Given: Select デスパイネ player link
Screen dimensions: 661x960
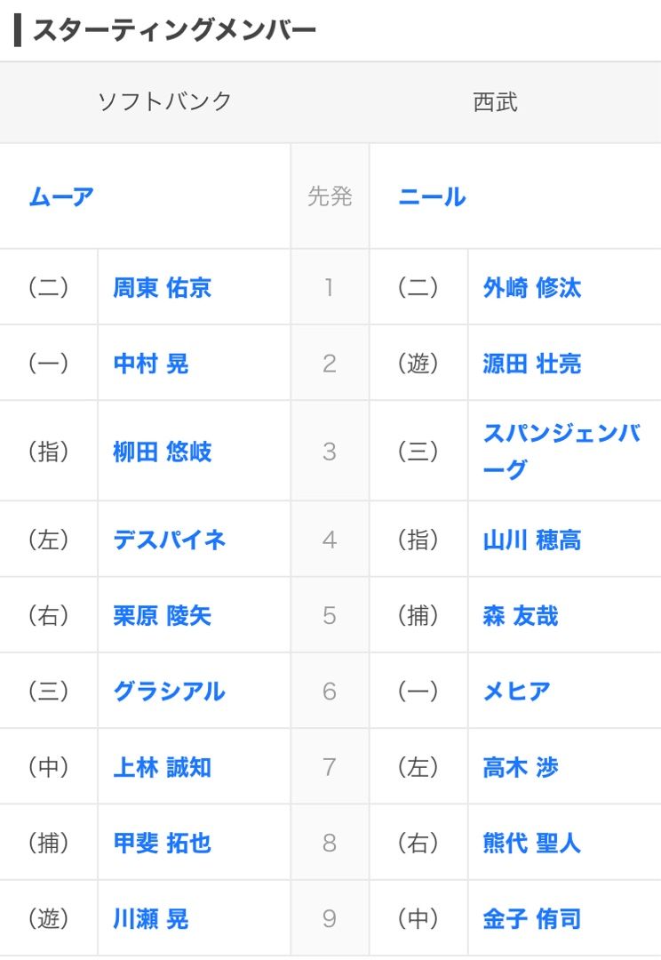Looking at the screenshot, I should click(170, 540).
